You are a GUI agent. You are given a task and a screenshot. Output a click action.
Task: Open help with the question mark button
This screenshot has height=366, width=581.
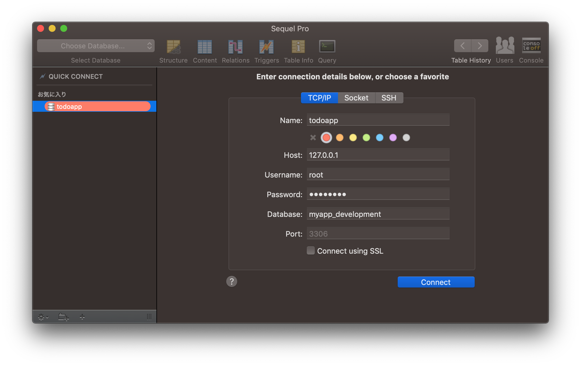click(232, 281)
